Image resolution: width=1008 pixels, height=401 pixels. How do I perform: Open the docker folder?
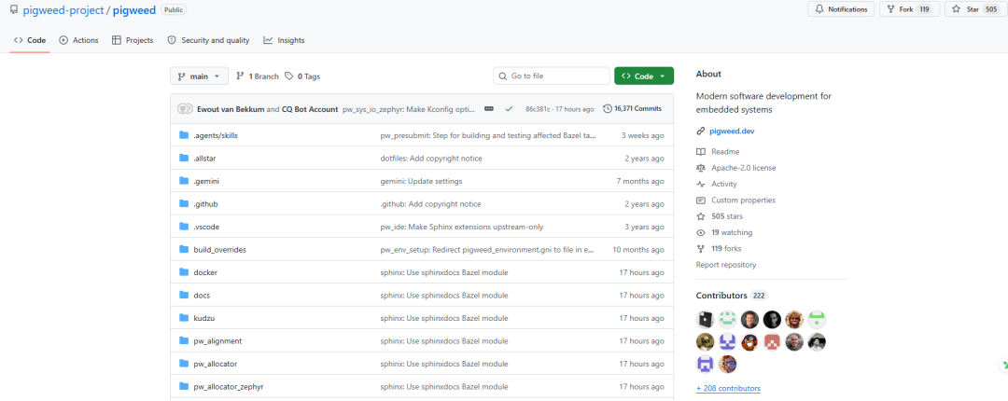tap(205, 272)
